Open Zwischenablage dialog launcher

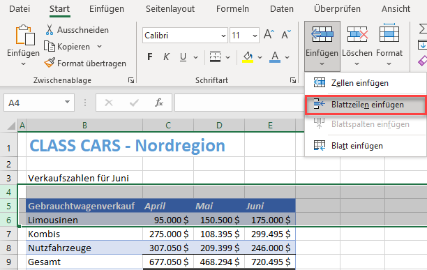pos(131,80)
